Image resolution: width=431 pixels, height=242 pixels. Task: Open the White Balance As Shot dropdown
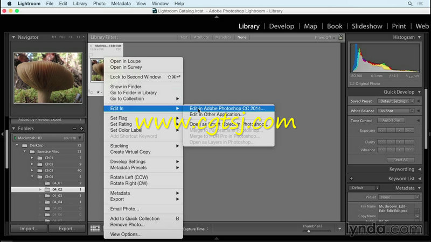coord(396,111)
